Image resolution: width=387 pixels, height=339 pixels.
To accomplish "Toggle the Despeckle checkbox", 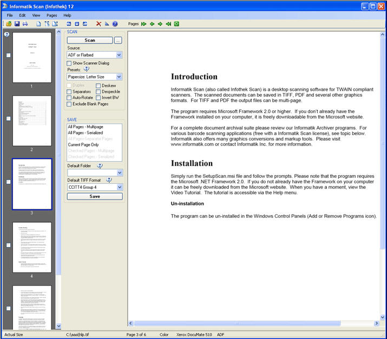I will tap(98, 92).
